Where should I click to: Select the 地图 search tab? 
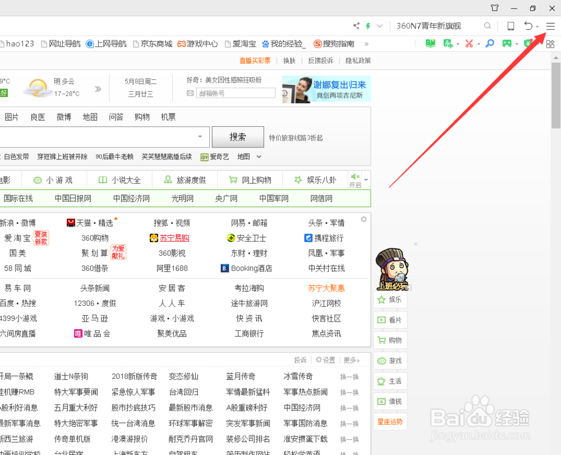[x=90, y=117]
